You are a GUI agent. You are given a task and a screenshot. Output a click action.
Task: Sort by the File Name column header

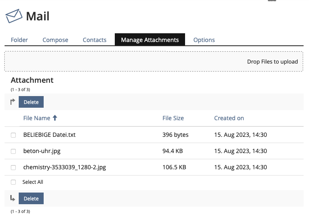37,118
